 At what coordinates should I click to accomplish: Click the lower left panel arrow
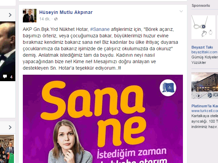(10, 127)
